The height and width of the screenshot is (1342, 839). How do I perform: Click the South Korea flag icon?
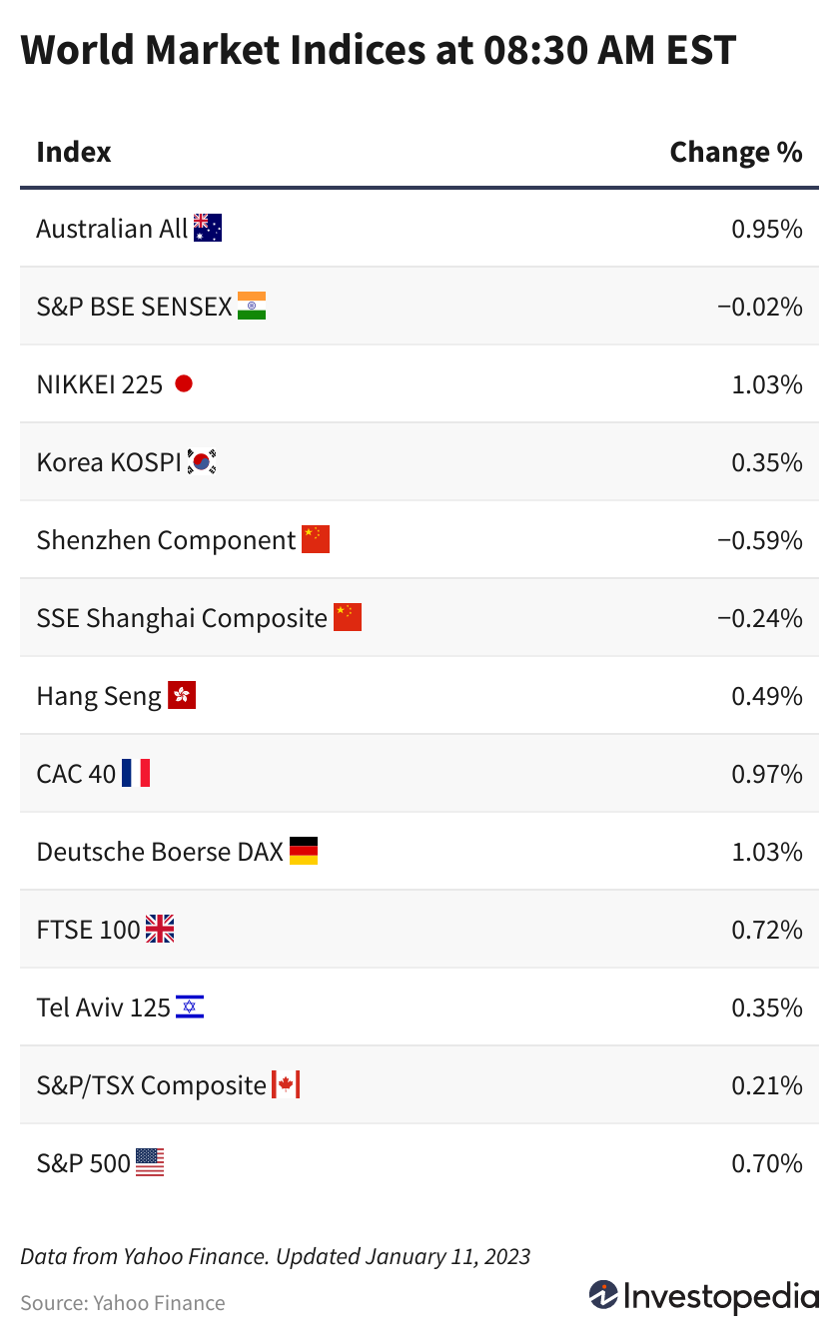pyautogui.click(x=203, y=461)
